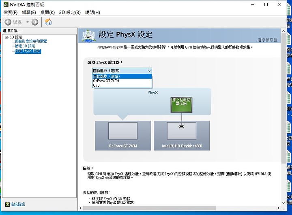Viewport: 292px width, 215px height.
Task: Open the 檔案(F) menu
Action: click(11, 13)
